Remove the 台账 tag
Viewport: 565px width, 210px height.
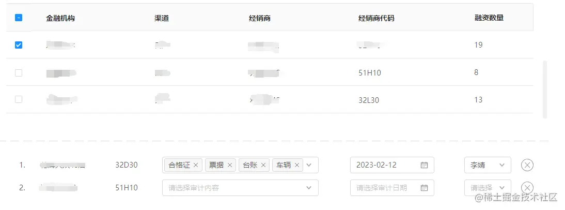pos(263,165)
